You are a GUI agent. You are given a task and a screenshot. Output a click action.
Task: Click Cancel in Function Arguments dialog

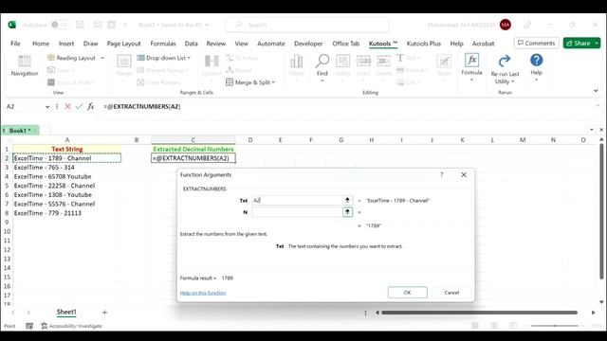point(451,293)
